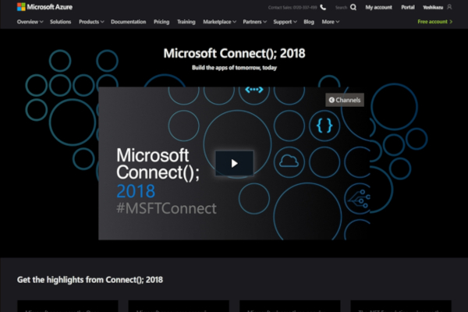468x312 pixels.
Task: Click the user profile icon beside Yoshikazu
Action: click(x=449, y=7)
